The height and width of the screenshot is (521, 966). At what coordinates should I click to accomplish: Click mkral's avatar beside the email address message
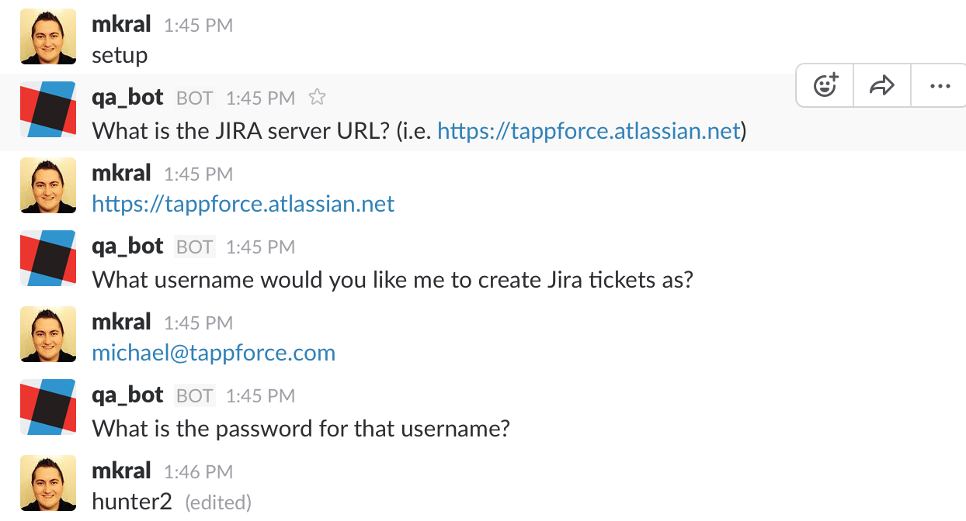[48, 334]
